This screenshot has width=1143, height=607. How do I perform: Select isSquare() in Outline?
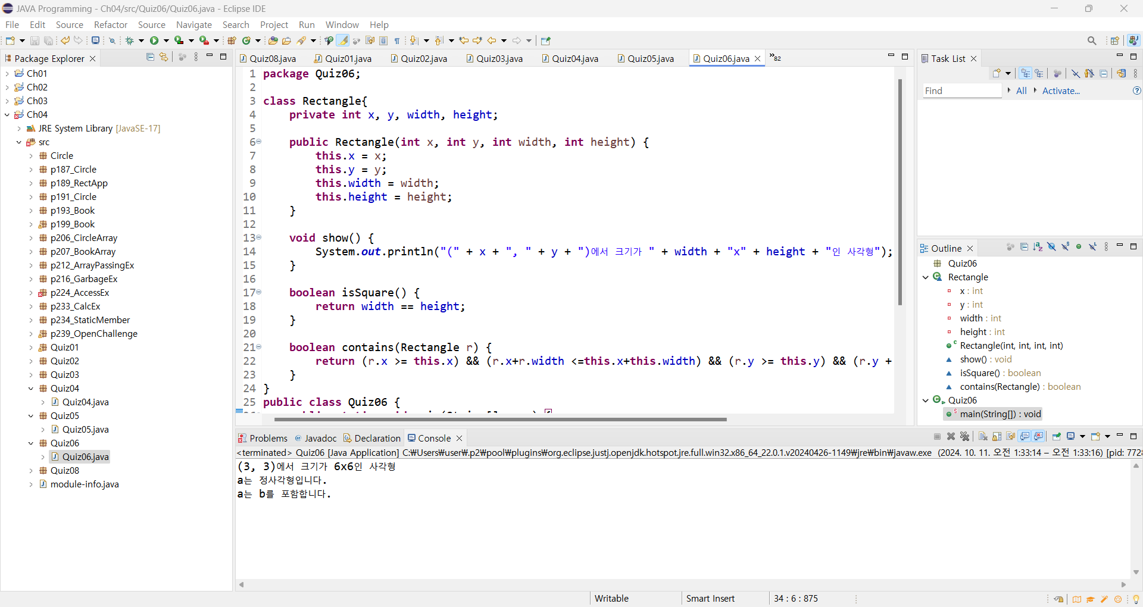click(994, 373)
